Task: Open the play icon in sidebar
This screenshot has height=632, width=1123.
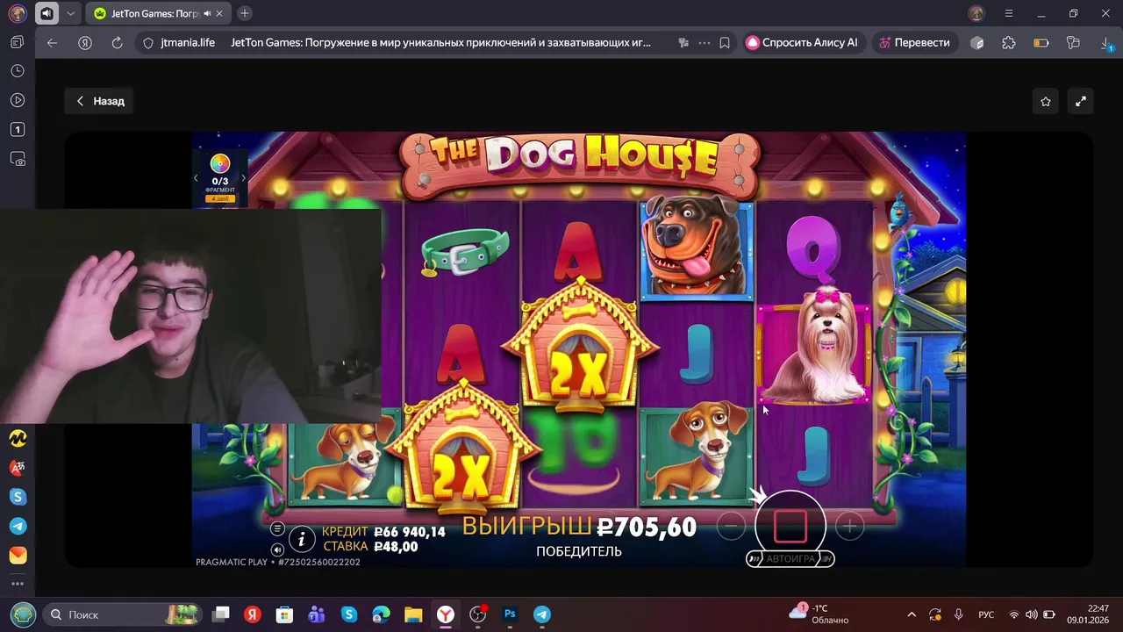Action: point(18,100)
